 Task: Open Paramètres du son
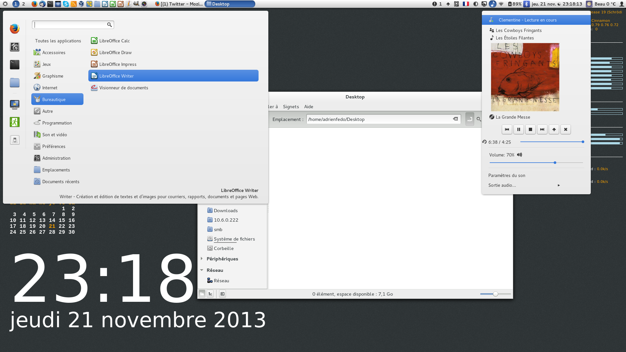[x=507, y=175]
